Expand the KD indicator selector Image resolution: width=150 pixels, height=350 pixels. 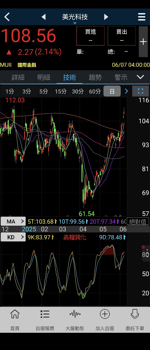[13, 237]
